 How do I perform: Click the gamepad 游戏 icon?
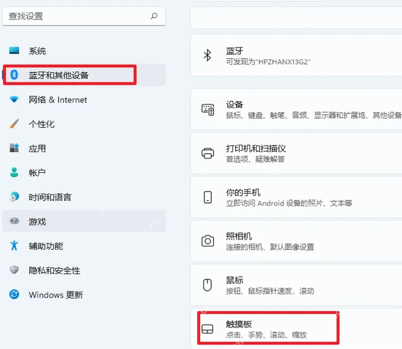coord(14,221)
